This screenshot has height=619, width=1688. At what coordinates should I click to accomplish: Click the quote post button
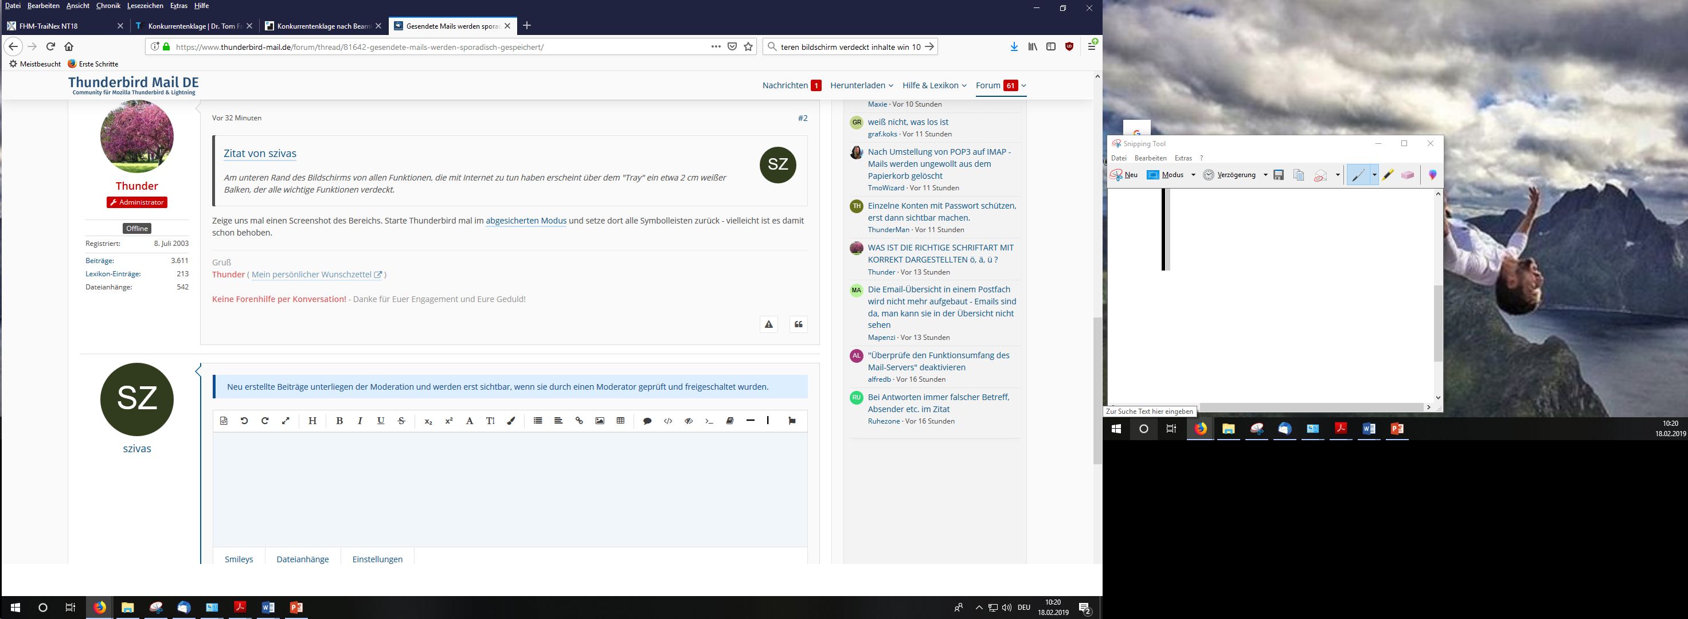click(x=798, y=324)
